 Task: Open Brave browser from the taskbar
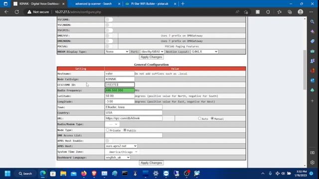pos(94,174)
